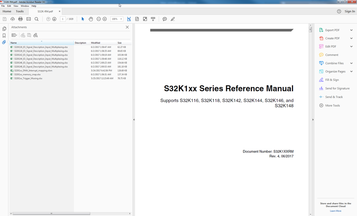The width and height of the screenshot is (357, 216).
Task: Click the Email document envelope icon
Action: point(29,19)
